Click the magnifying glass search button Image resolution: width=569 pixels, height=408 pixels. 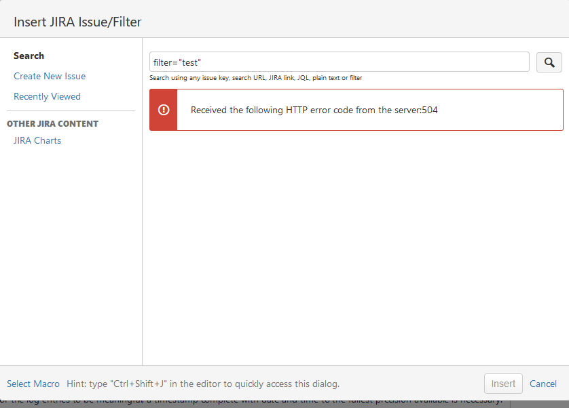(x=549, y=62)
